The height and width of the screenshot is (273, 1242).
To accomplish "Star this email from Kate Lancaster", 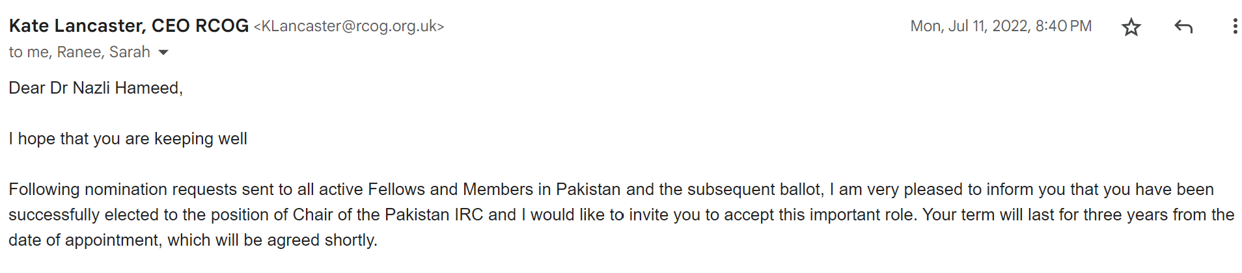I will [1131, 27].
